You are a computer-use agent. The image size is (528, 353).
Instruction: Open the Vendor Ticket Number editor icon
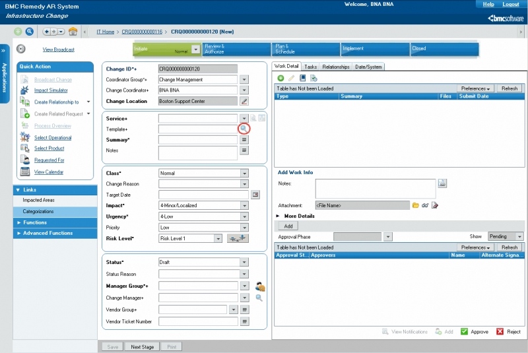[245, 322]
